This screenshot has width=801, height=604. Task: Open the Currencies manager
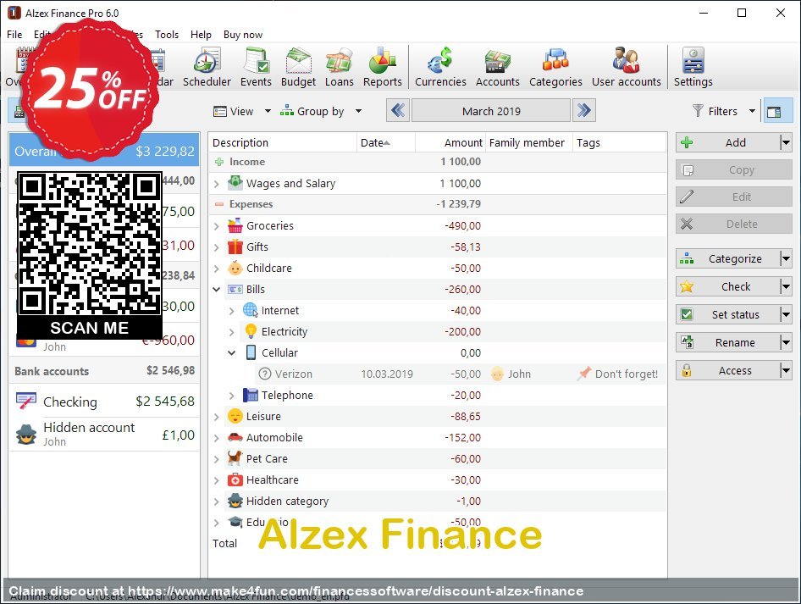click(x=440, y=68)
